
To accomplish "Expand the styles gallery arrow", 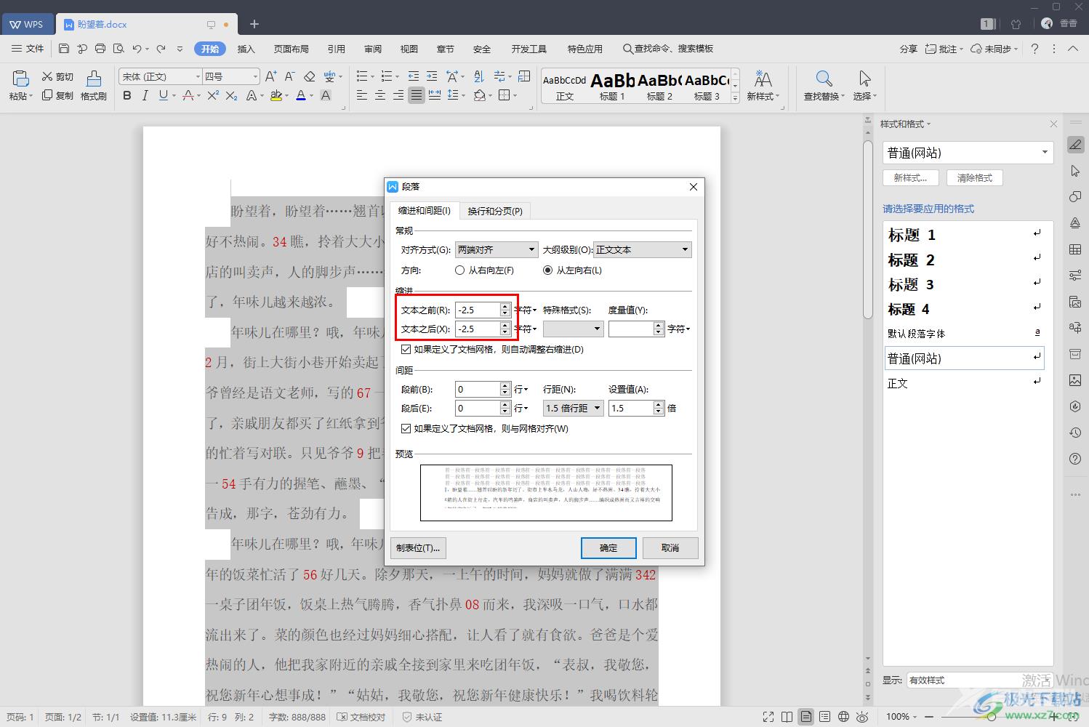I will [735, 98].
